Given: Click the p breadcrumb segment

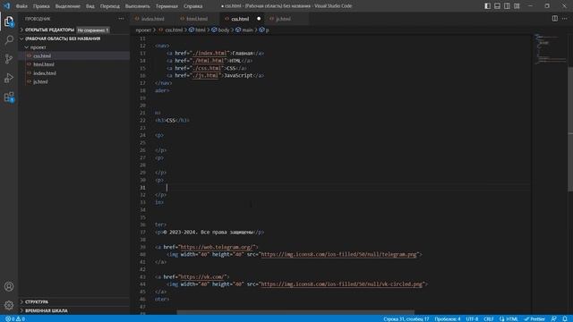Looking at the screenshot, I should (x=264, y=30).
